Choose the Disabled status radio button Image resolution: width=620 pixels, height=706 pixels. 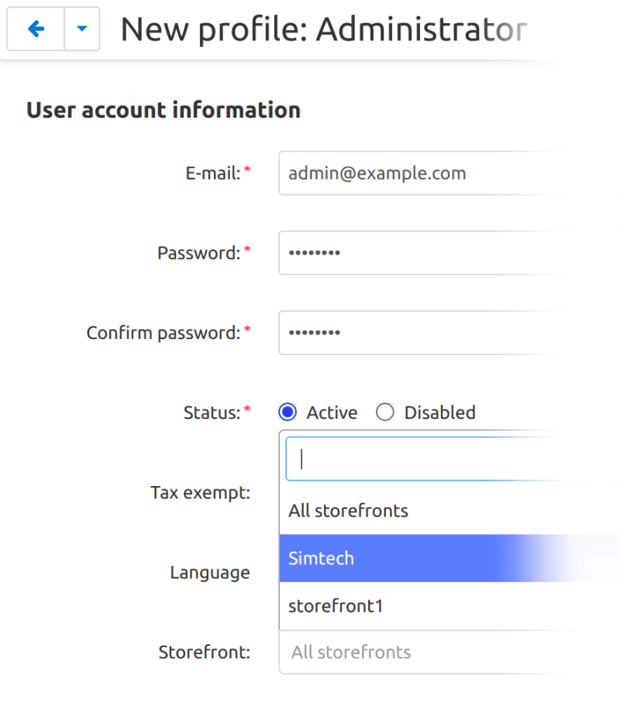click(385, 413)
